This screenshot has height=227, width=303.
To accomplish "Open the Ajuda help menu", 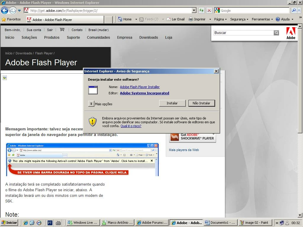I will (x=284, y=19).
